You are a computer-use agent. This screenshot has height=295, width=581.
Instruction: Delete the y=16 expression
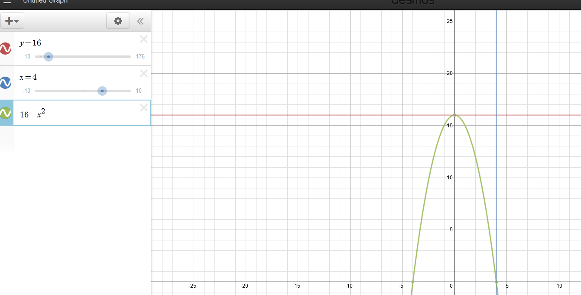[x=144, y=39]
